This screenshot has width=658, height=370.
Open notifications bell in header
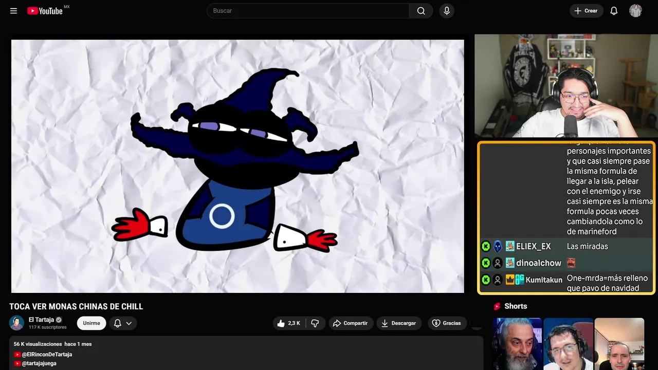(x=614, y=11)
